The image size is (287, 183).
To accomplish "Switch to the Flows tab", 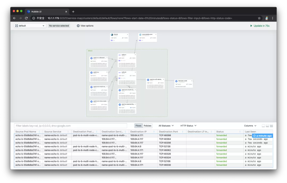I will (138, 126).
